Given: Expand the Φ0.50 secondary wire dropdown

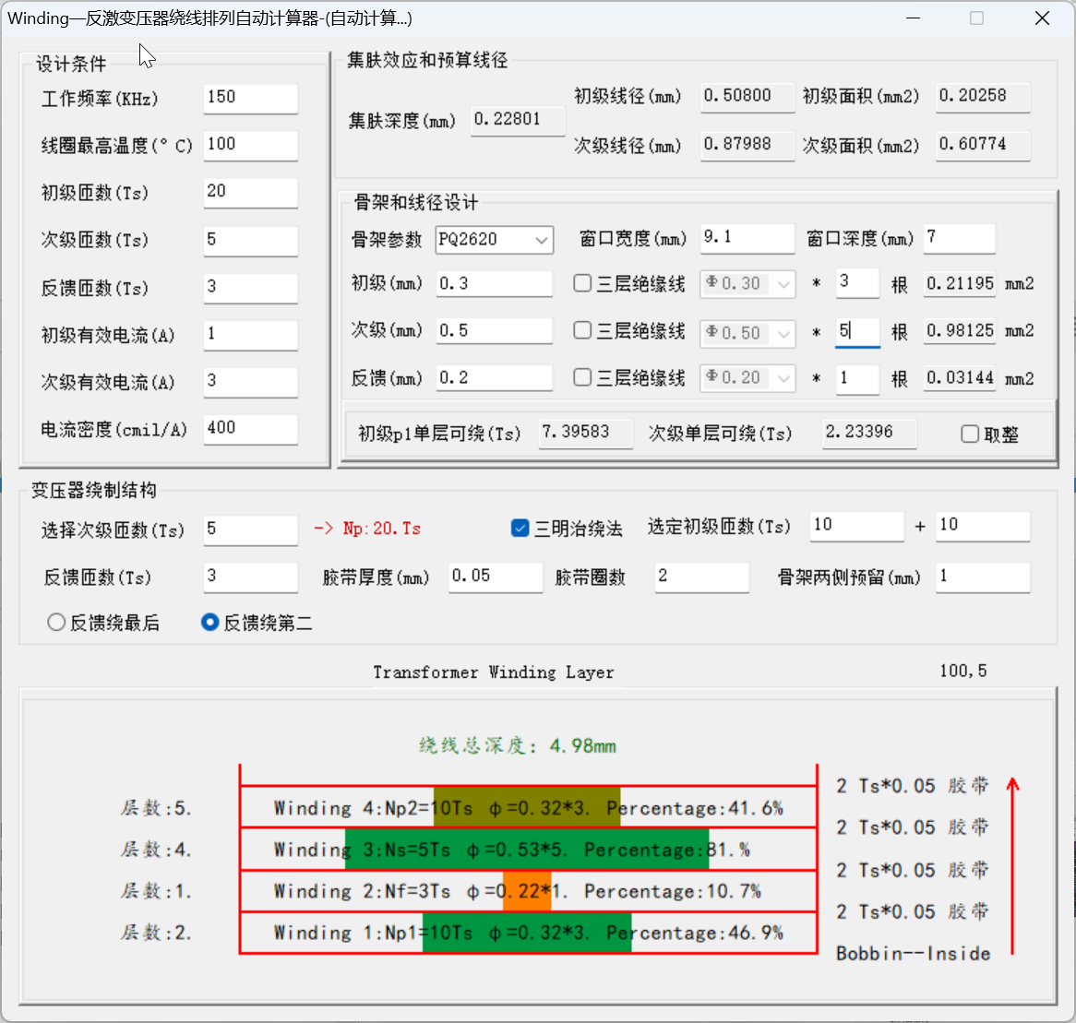Looking at the screenshot, I should pos(783,332).
